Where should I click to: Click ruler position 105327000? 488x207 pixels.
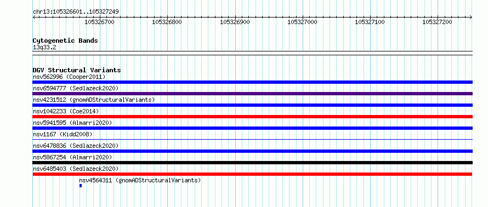302,22
